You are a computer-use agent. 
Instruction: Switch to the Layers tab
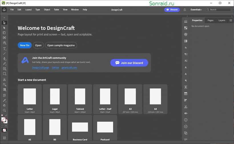(x=222, y=21)
